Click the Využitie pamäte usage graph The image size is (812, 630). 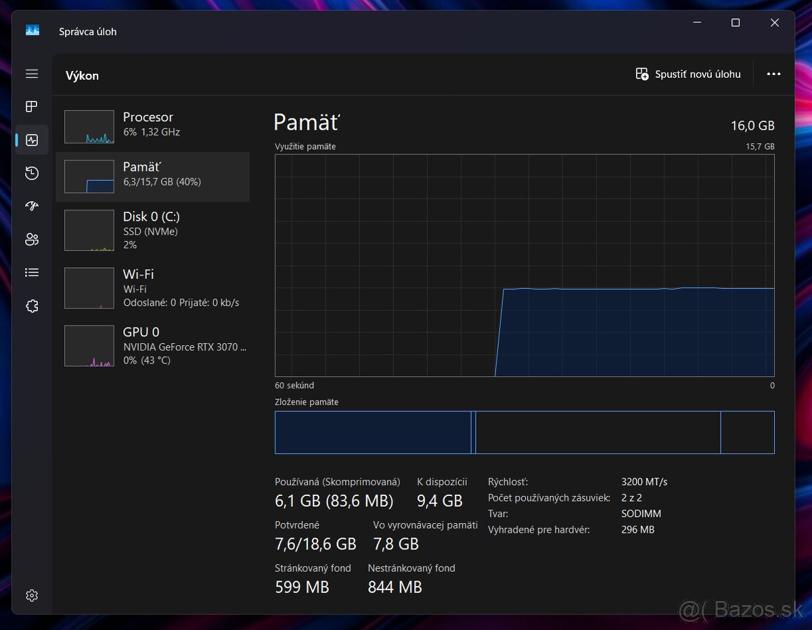pyautogui.click(x=524, y=265)
